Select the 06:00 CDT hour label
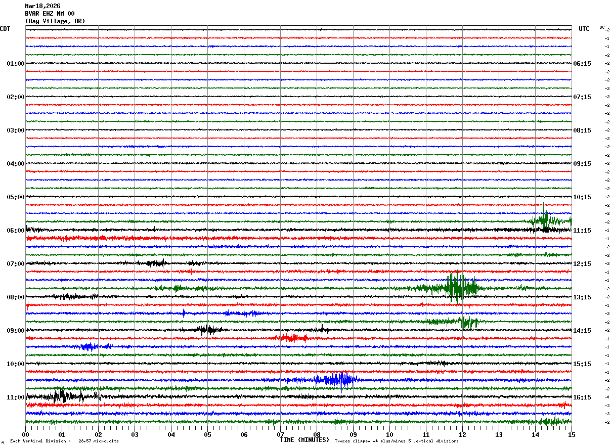 click(x=16, y=231)
